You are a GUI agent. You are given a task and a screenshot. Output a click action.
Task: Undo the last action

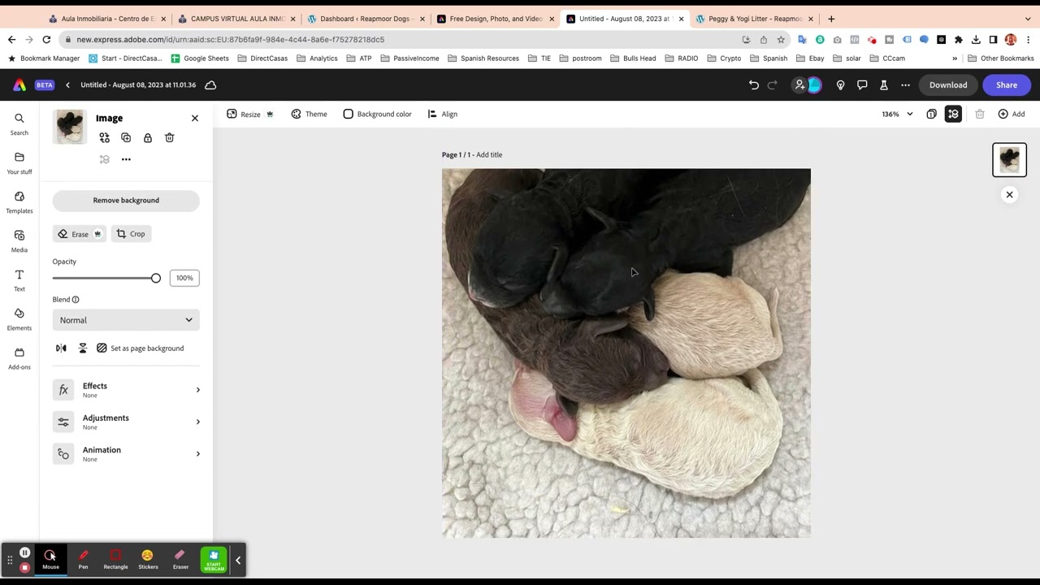[x=753, y=84]
